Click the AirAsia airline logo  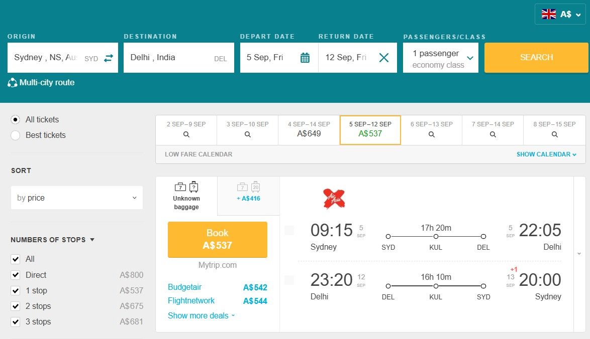334,199
